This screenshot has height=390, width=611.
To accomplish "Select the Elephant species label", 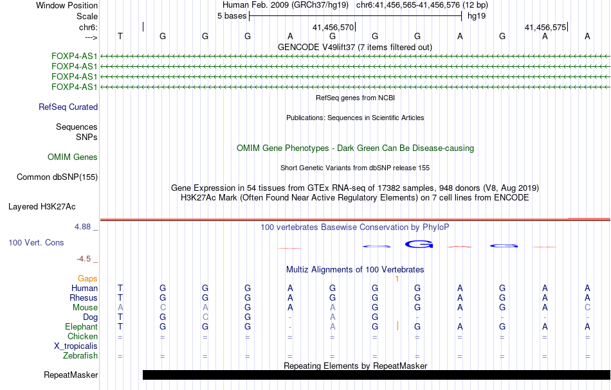I will [82, 326].
